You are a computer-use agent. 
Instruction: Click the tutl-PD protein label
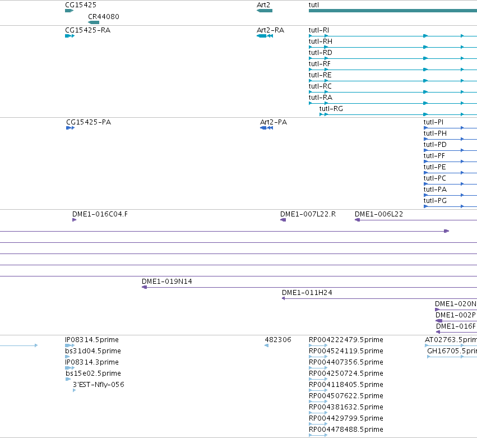[x=435, y=145]
